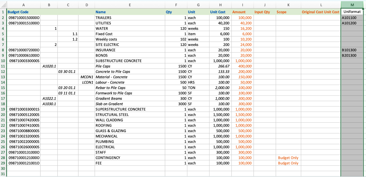Select the SITE ELECTRIC cell
The image size is (366, 177).
[130, 45]
